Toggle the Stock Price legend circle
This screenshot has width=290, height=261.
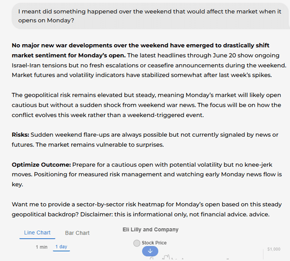(x=137, y=243)
